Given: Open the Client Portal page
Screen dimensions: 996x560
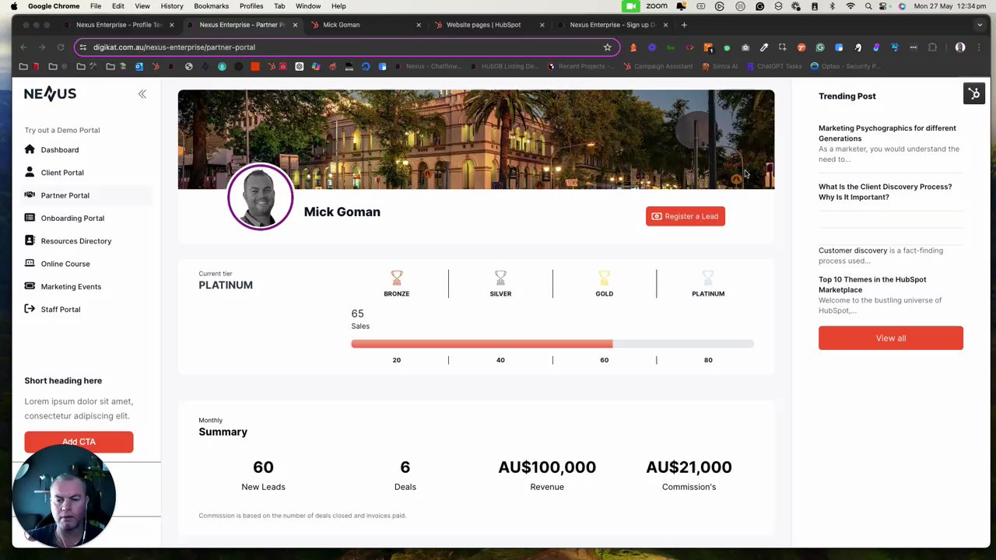Looking at the screenshot, I should pyautogui.click(x=62, y=173).
